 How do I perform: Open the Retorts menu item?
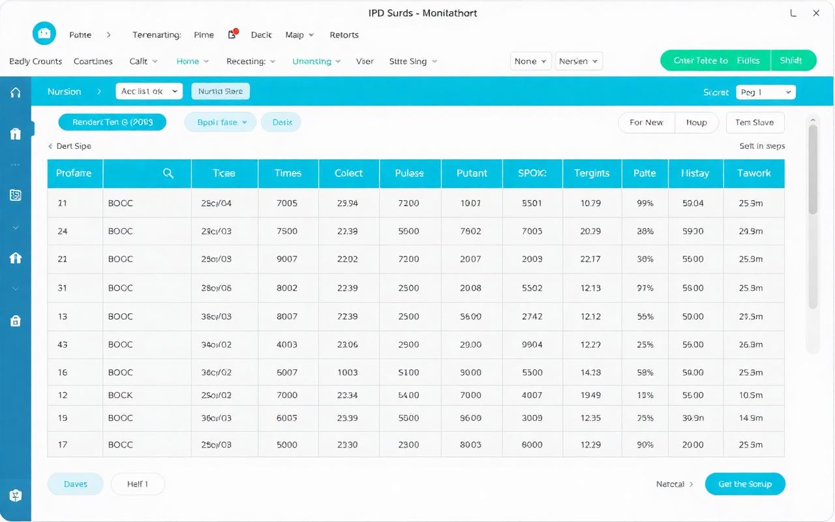[344, 35]
